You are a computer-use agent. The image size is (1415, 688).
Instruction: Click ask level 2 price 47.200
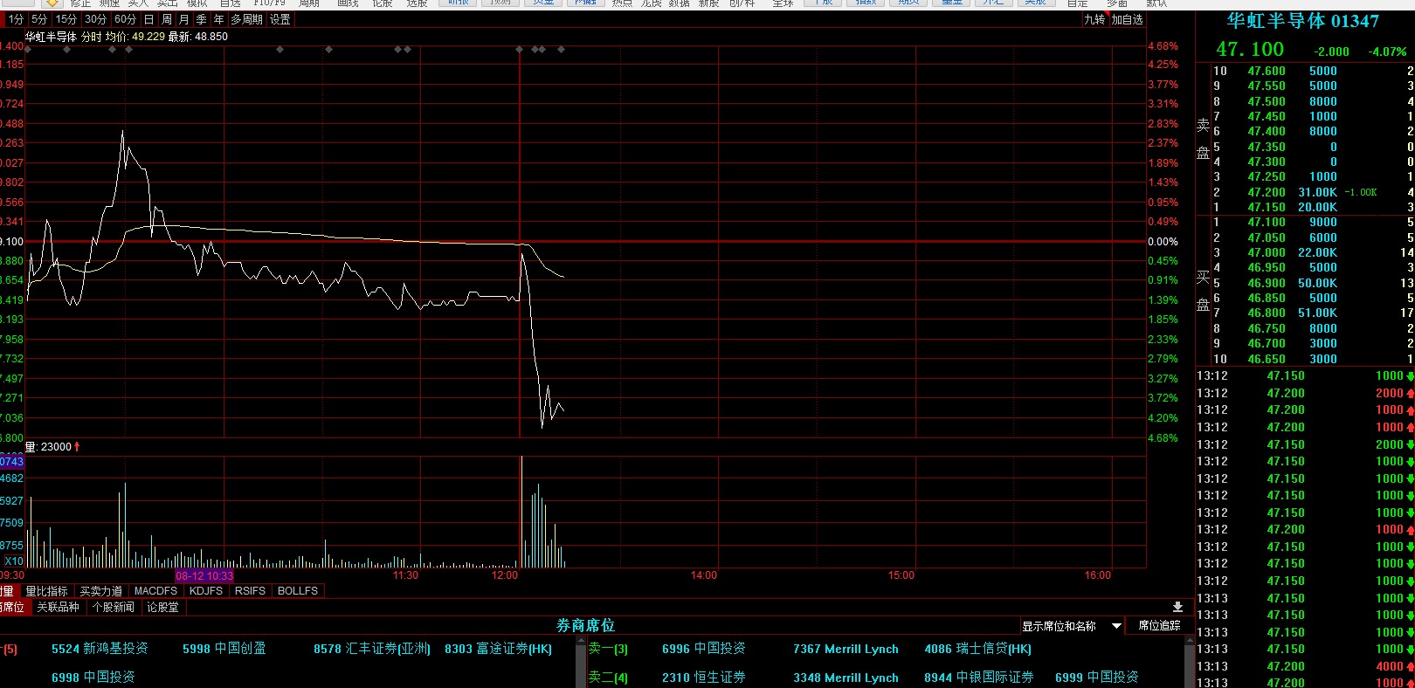point(1267,192)
